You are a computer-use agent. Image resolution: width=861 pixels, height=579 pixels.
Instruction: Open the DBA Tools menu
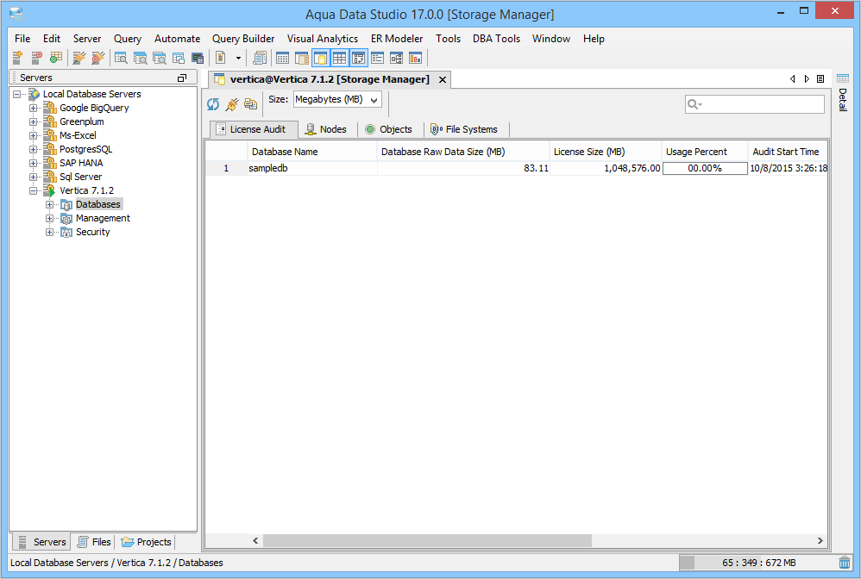[496, 39]
